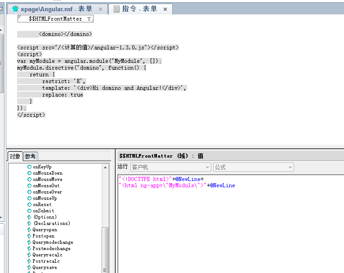This screenshot has width=344, height=273.
Task: Click the script diamond icon beside (Options)
Action: (x=29, y=217)
